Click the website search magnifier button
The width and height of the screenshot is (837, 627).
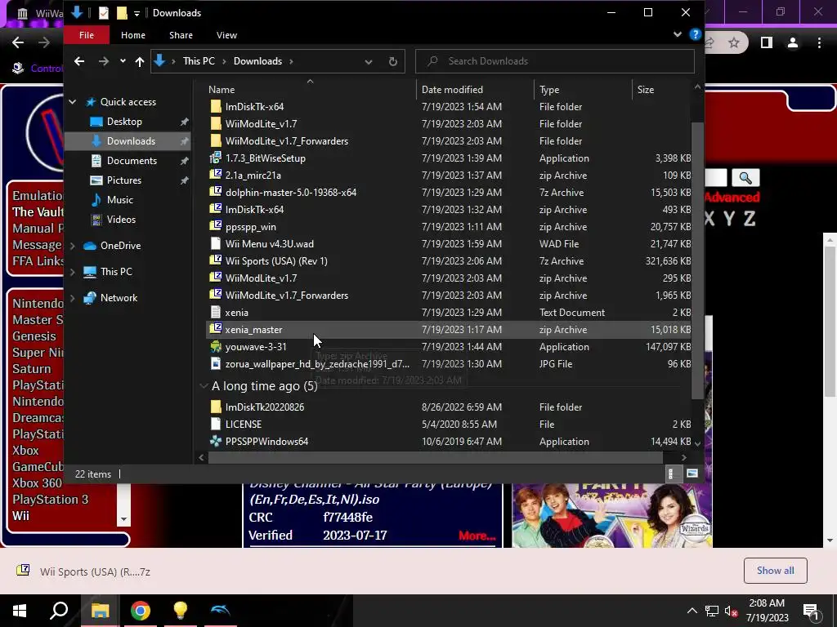(x=745, y=177)
